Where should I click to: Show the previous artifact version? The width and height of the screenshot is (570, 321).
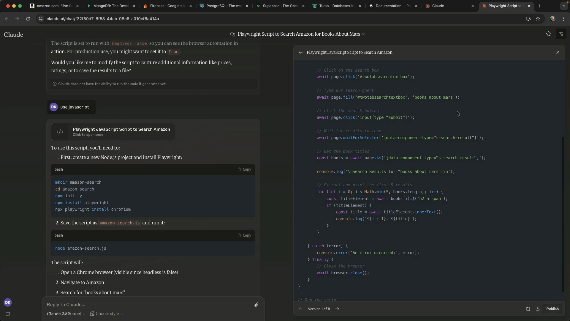click(301, 309)
